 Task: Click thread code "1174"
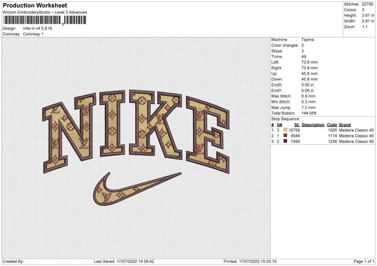[x=332, y=136]
